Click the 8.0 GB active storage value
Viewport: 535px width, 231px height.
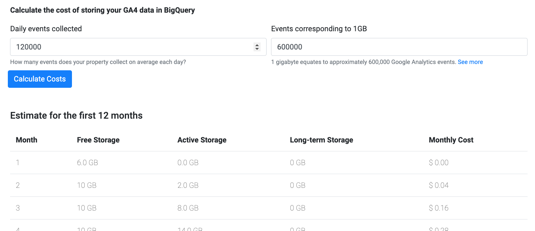pos(188,208)
